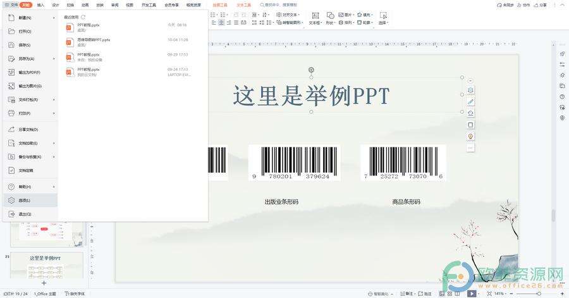
Task: Open the 打开(O) file menu entry
Action: point(30,32)
